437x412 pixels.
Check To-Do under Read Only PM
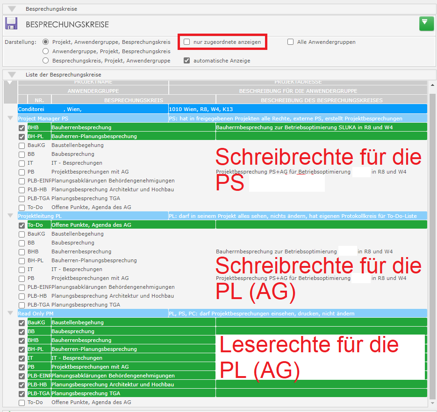[x=22, y=403]
